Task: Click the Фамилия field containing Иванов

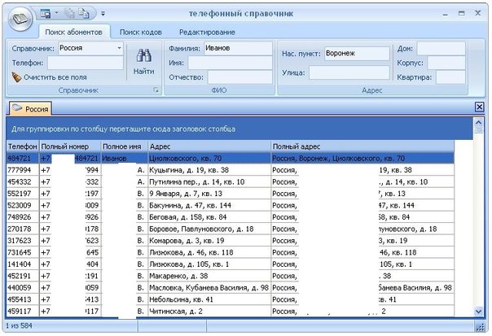Action: point(238,48)
